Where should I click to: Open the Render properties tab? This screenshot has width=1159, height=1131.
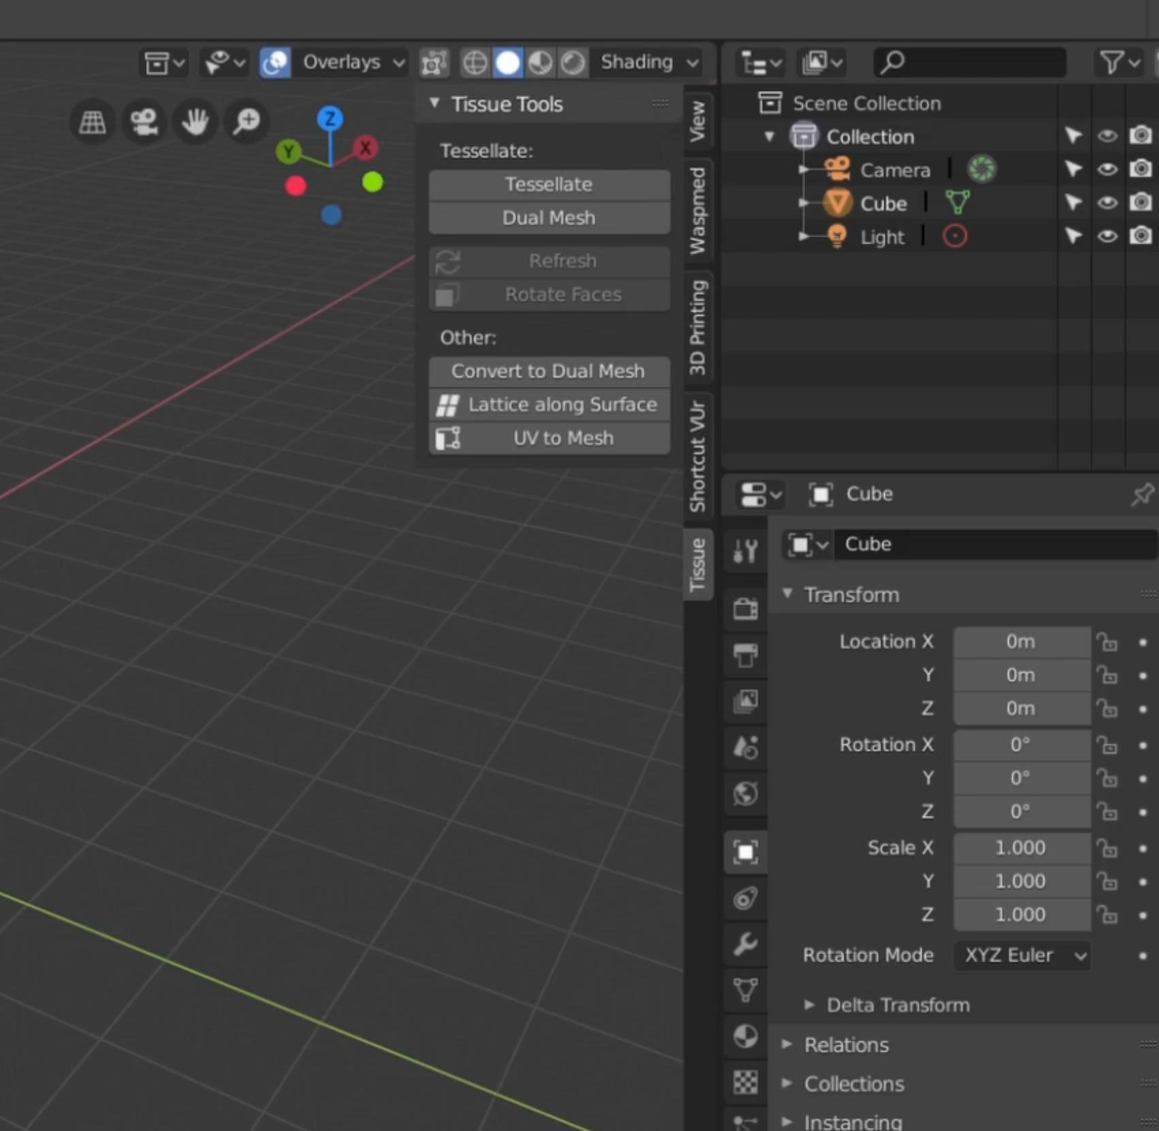(745, 610)
